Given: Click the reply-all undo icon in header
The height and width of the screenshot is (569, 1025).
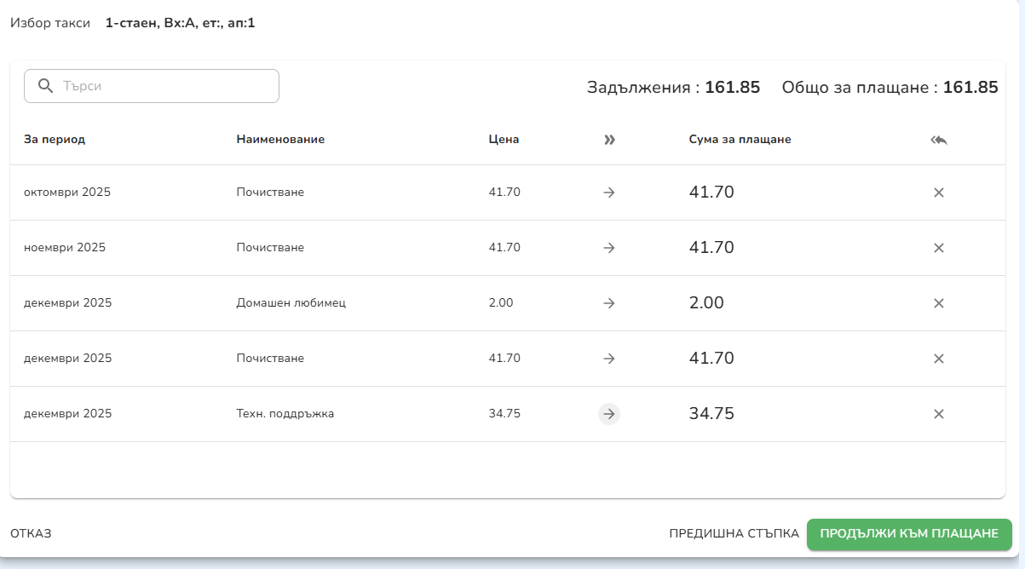Looking at the screenshot, I should [939, 140].
